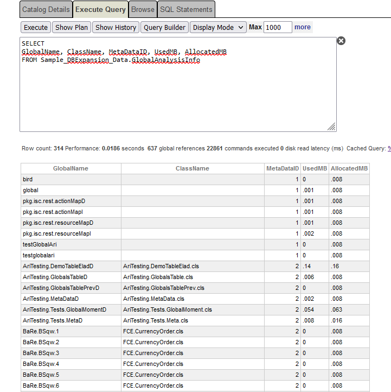Click the GlobalName column header
The image size is (391, 392).
70,168
